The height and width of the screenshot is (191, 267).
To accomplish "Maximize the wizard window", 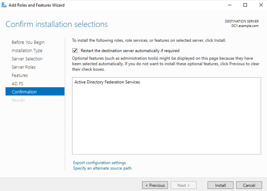I will [245, 5].
